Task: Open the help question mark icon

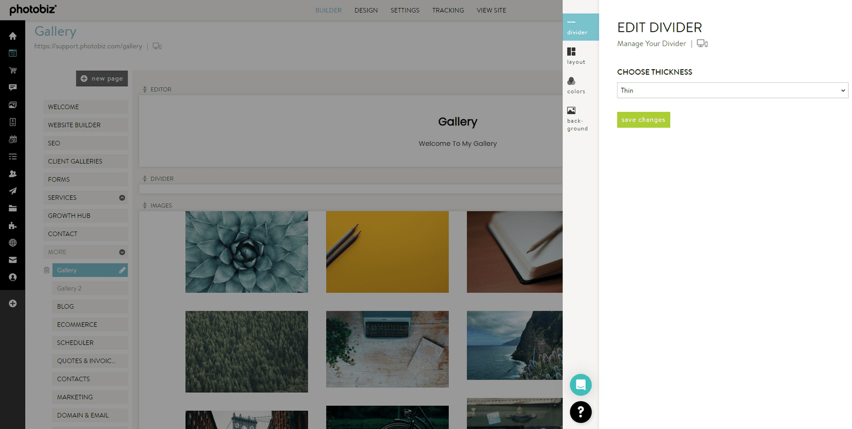Action: (x=580, y=412)
